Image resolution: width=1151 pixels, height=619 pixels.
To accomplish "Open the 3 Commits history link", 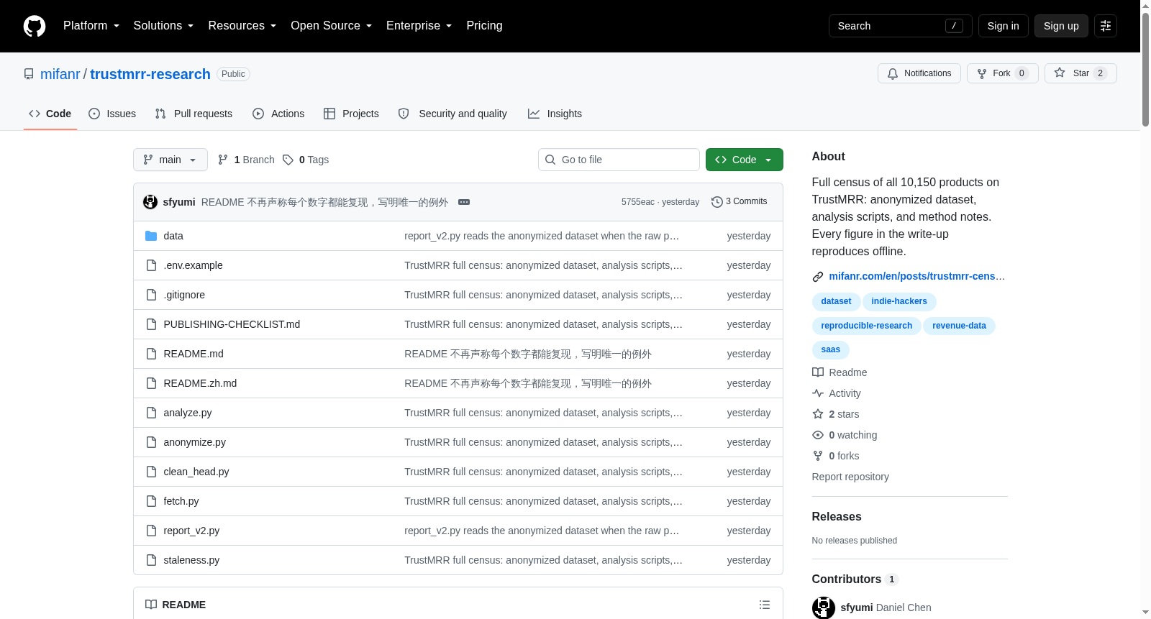I will pos(740,202).
